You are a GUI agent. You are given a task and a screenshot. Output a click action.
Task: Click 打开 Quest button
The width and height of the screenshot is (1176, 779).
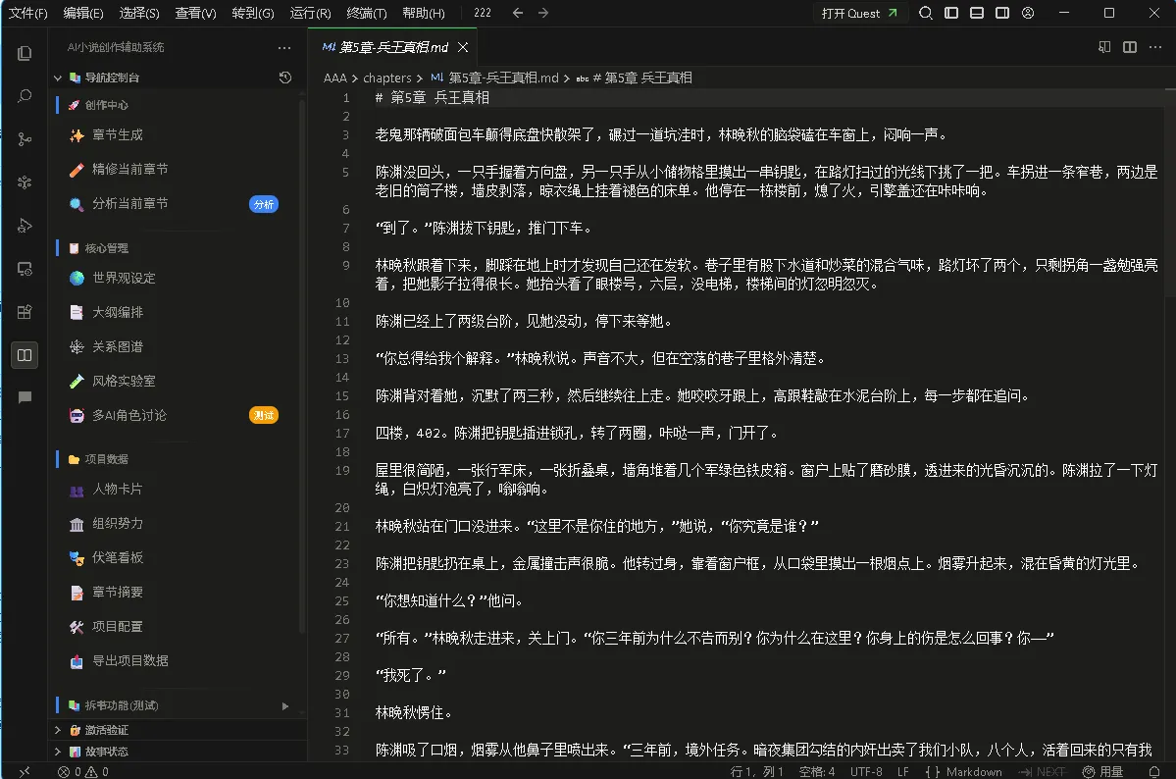pos(859,13)
